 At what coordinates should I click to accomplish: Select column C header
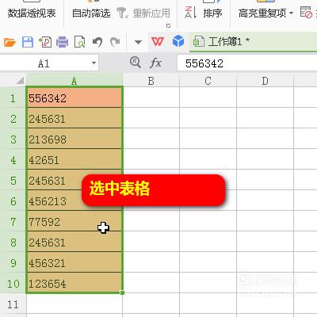pos(208,81)
